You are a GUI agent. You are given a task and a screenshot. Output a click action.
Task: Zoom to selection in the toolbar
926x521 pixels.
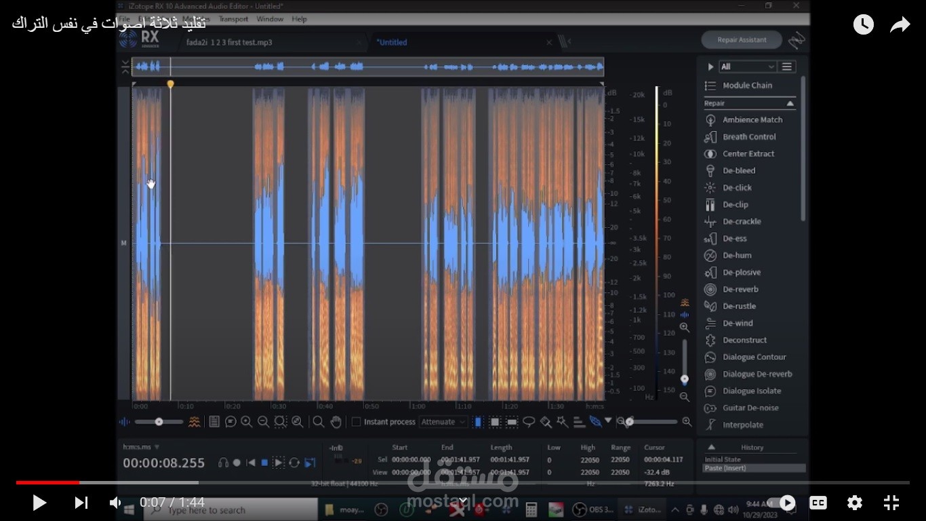click(x=281, y=422)
